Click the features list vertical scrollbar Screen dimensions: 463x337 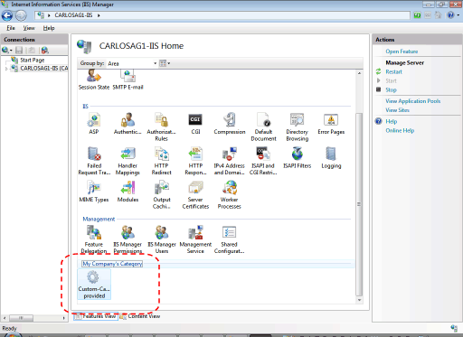(x=359, y=204)
